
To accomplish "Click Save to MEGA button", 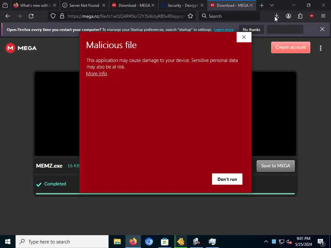I will (x=275, y=166).
